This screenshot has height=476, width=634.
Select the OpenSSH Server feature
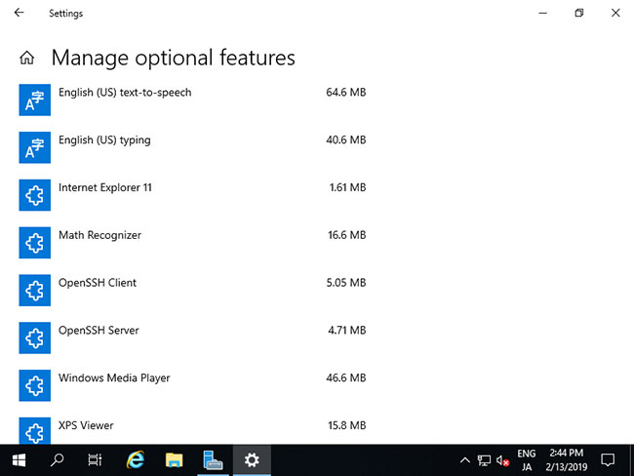(192, 338)
